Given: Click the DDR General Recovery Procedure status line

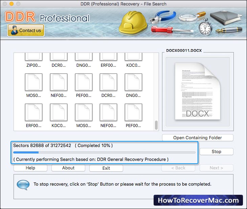Looking at the screenshot, I should 91,160.
